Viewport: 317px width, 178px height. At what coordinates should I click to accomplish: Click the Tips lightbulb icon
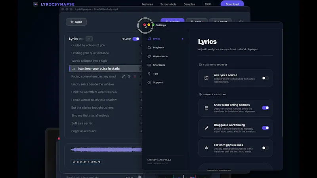(149, 74)
